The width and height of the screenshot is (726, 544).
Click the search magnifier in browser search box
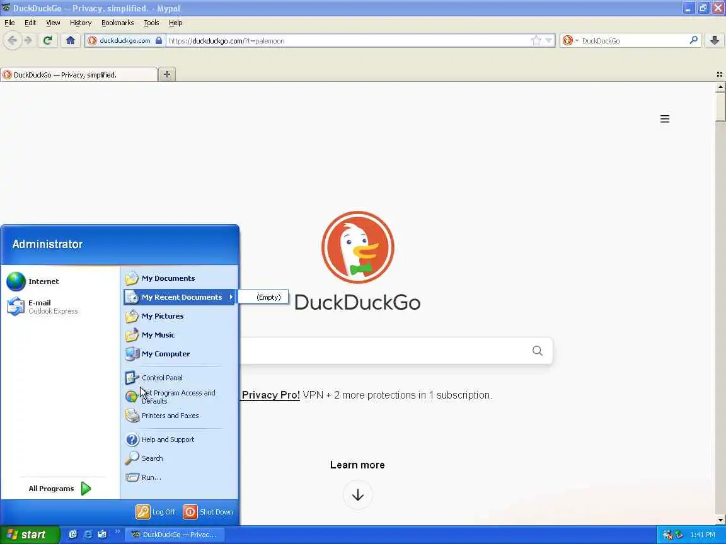(693, 40)
